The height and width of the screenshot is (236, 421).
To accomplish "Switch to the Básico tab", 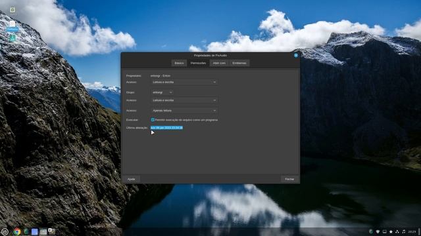I will [179, 63].
